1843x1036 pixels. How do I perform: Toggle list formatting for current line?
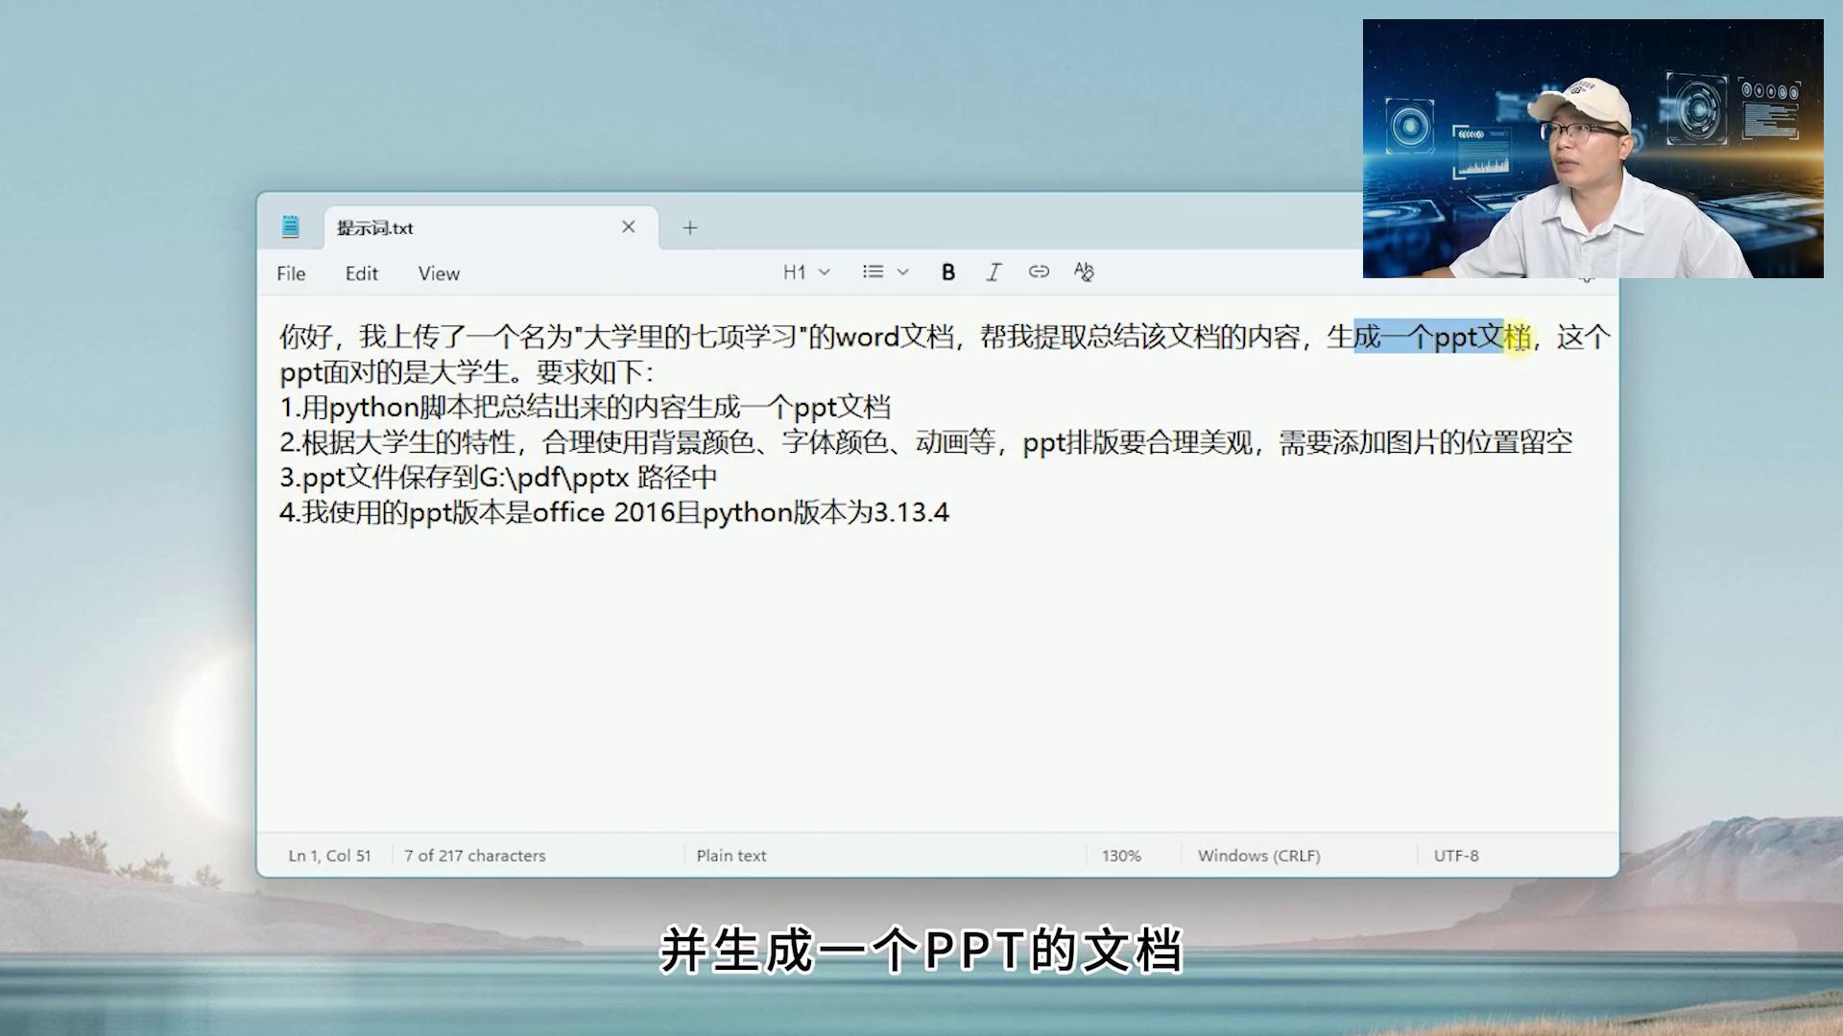tap(874, 271)
